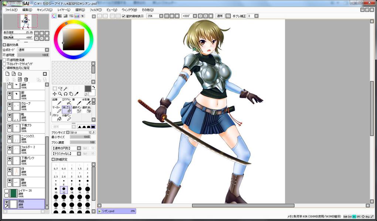Hide the 体 layer
This screenshot has height=221, width=377.
[10, 170]
